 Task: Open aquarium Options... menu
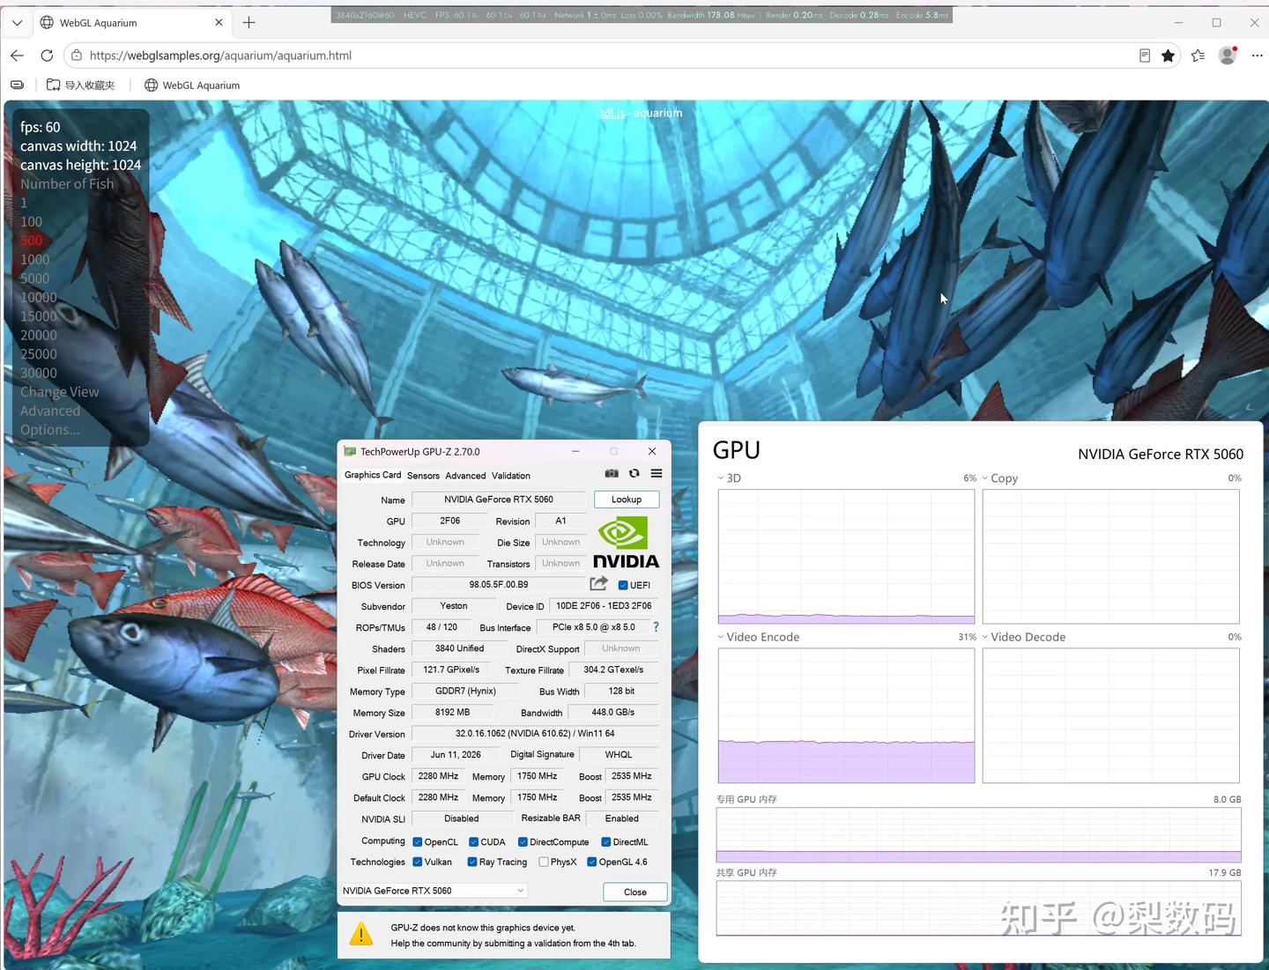(x=50, y=430)
